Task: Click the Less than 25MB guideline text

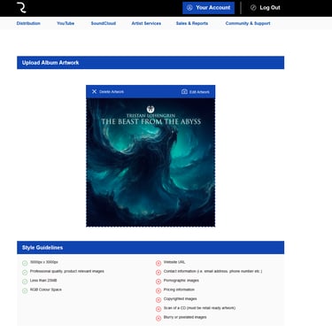Action: pyautogui.click(x=43, y=281)
